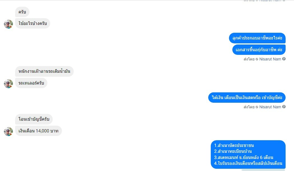This screenshot has width=294, height=171.
Task: Select the "รถเทเลอร์ครับ" message bubble
Action: (31, 83)
